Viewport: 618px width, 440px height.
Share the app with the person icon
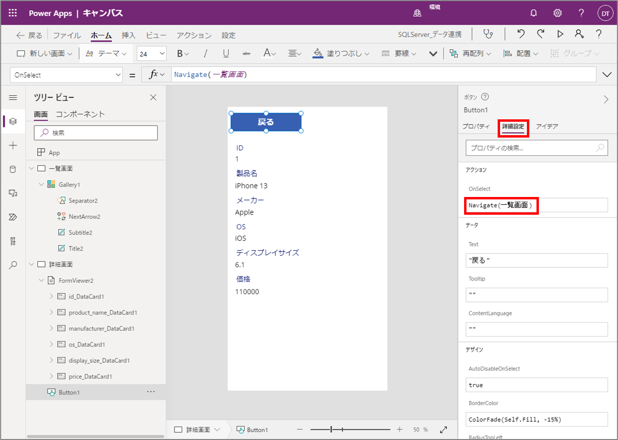(x=579, y=35)
